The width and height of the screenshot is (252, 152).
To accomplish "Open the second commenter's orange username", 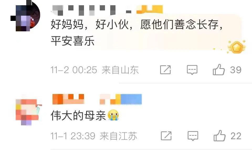I will [x=68, y=99].
